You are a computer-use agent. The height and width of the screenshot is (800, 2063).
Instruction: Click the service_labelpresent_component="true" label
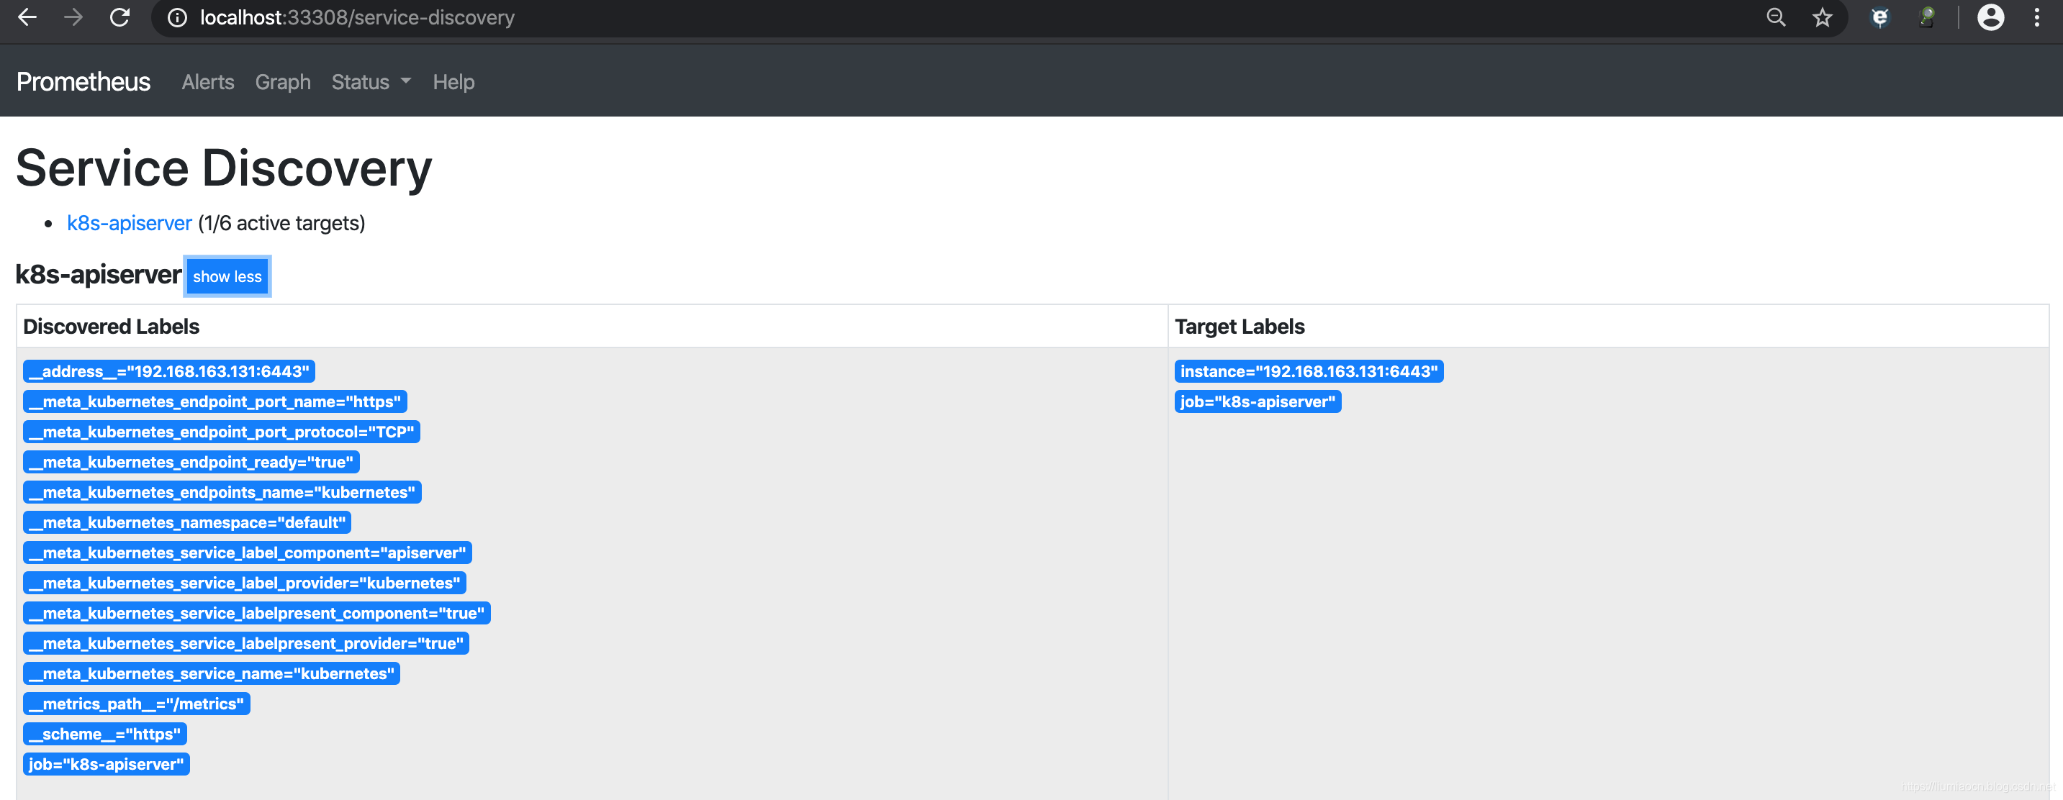coord(257,614)
